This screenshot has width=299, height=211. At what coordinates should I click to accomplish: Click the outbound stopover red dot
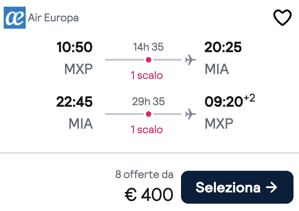[x=149, y=60]
